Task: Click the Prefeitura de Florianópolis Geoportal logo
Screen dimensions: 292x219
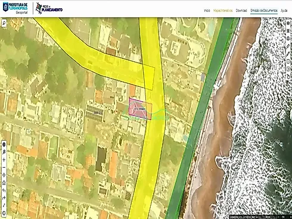Action: 15,8
